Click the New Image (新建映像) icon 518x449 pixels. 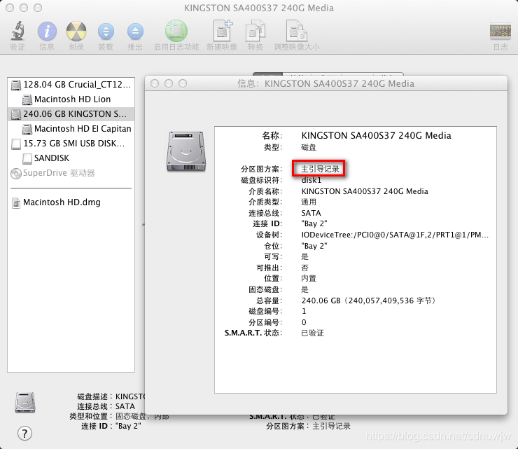pos(223,31)
